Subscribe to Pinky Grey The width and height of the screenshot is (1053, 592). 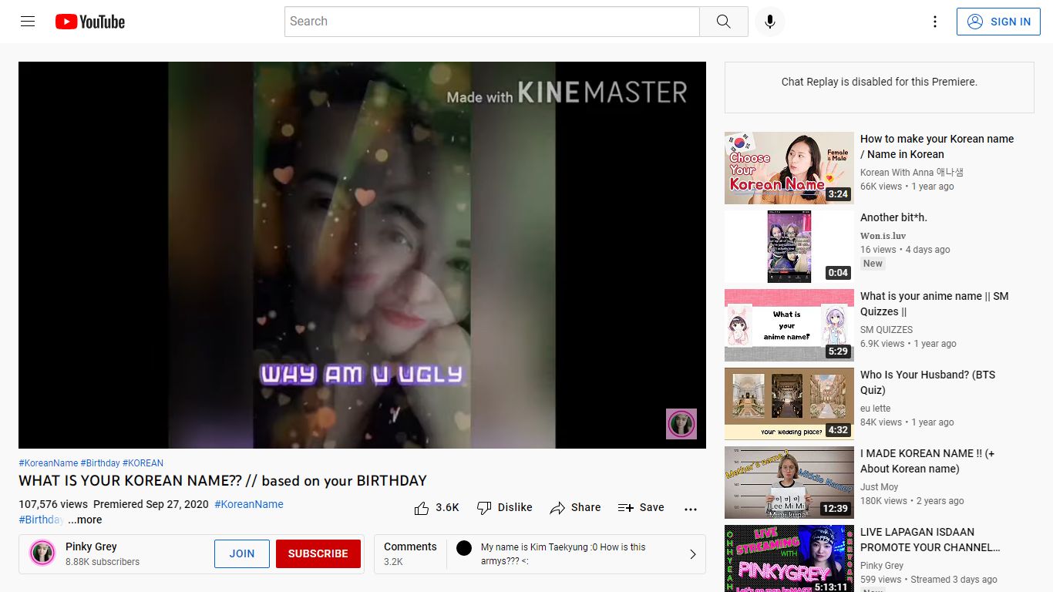318,553
